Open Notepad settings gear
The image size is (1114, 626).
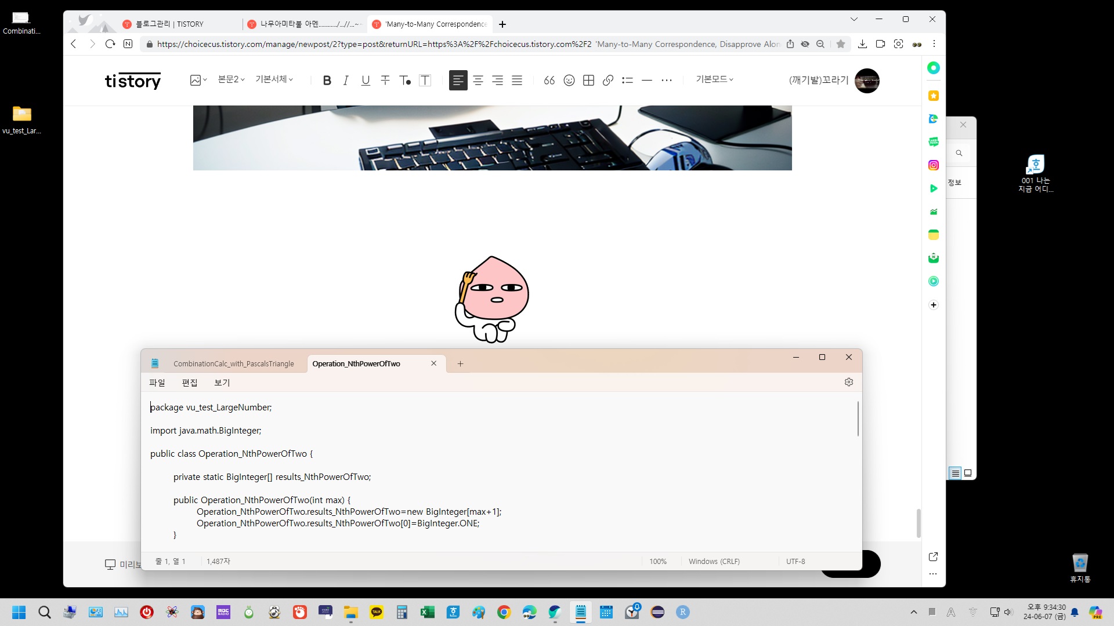[x=849, y=382]
